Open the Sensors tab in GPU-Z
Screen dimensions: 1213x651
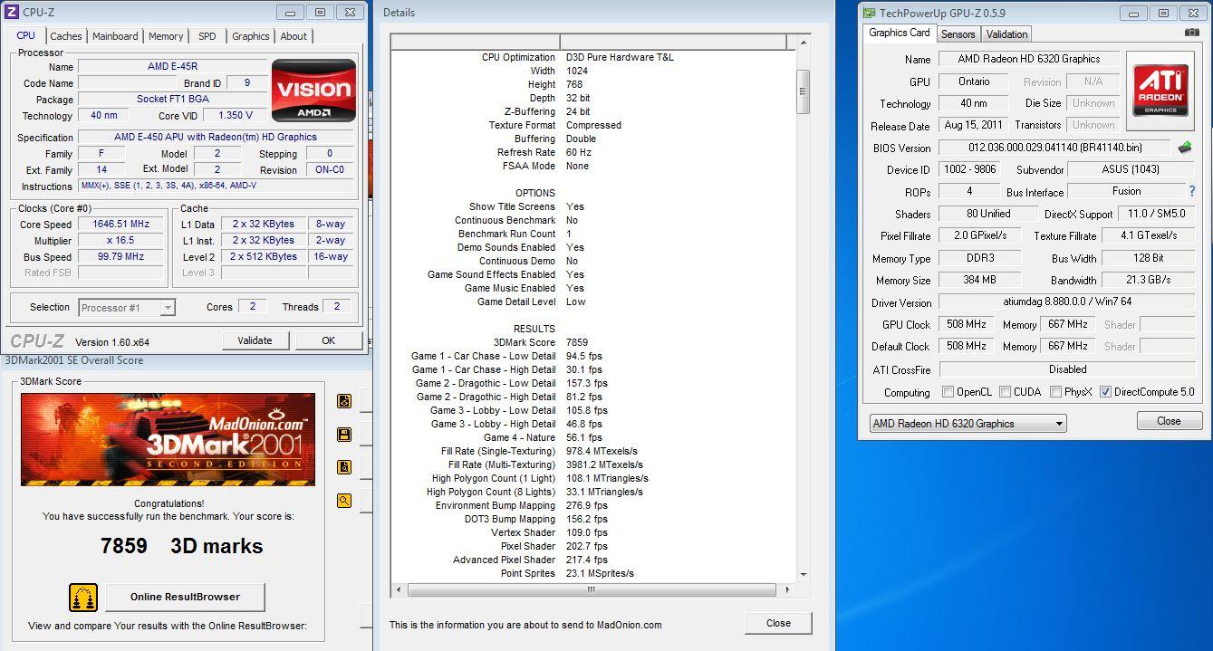[958, 34]
